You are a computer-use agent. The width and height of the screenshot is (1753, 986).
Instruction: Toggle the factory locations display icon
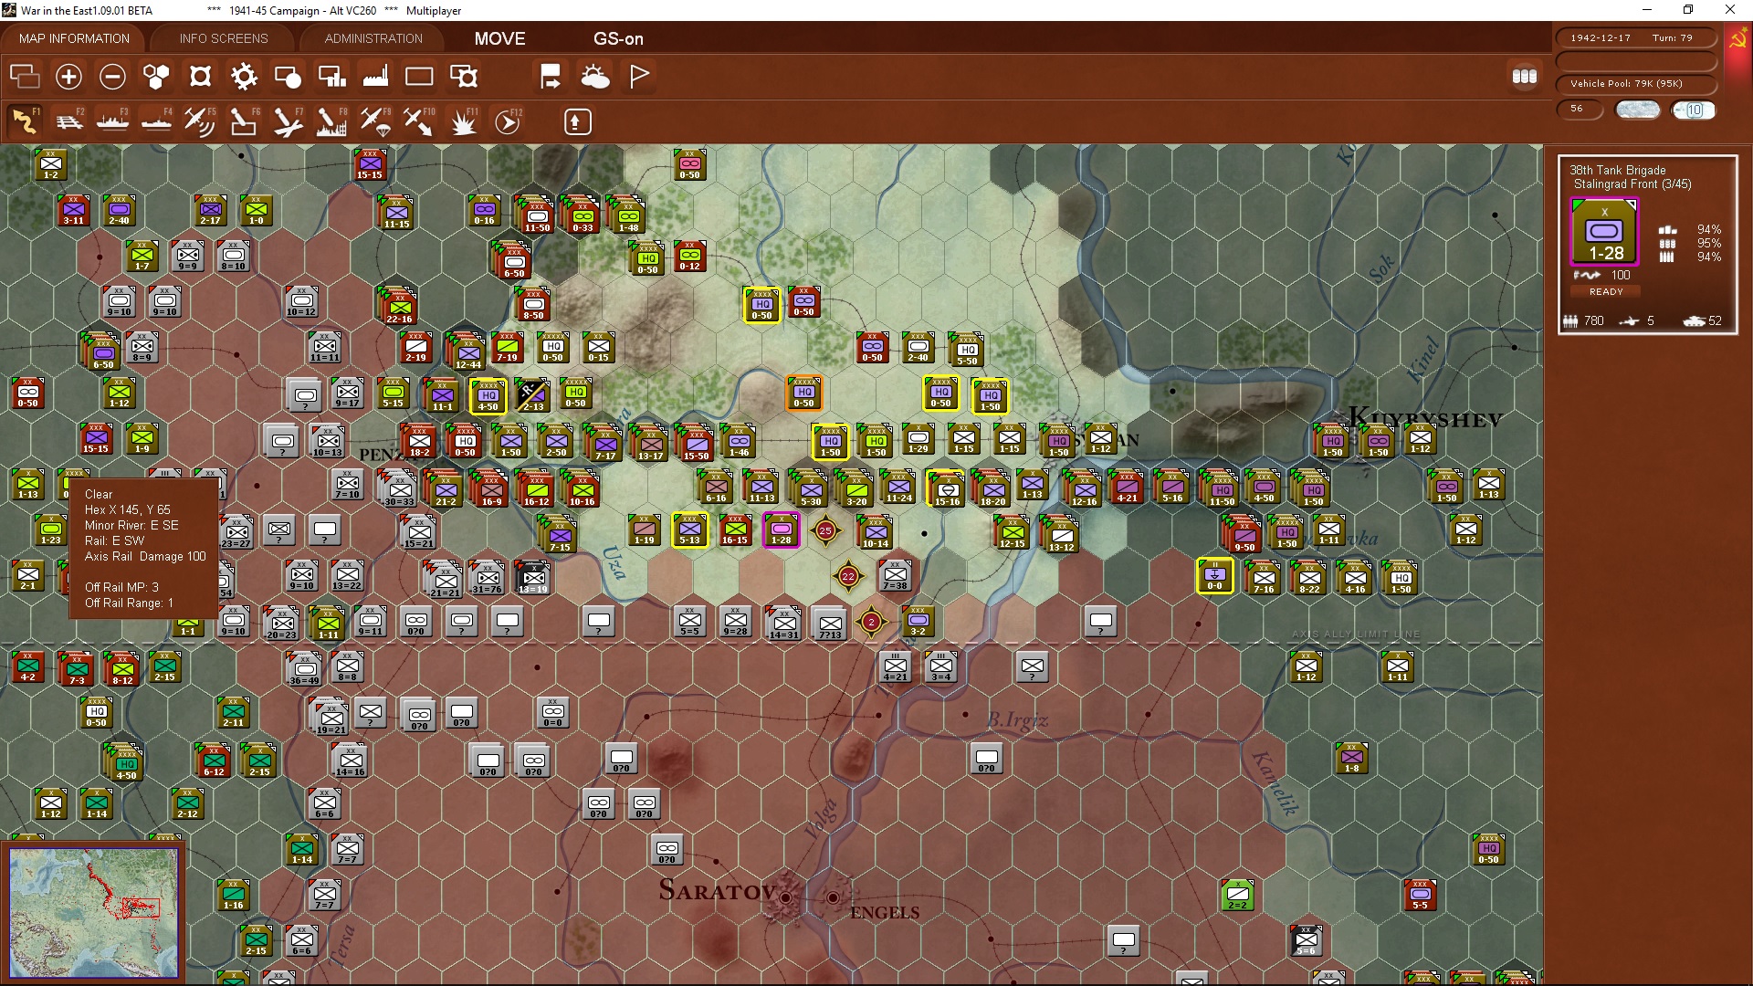[375, 77]
